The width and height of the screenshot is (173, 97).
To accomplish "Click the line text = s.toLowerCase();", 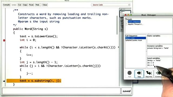I will [x=39, y=36].
